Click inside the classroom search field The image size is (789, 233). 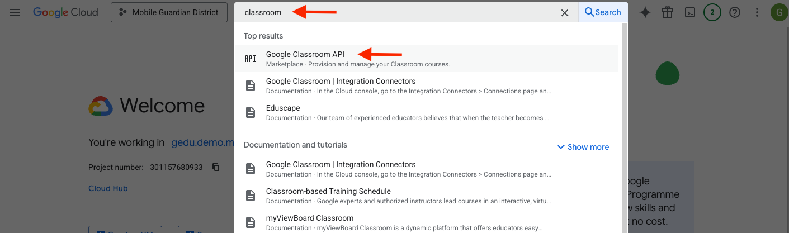pyautogui.click(x=391, y=12)
